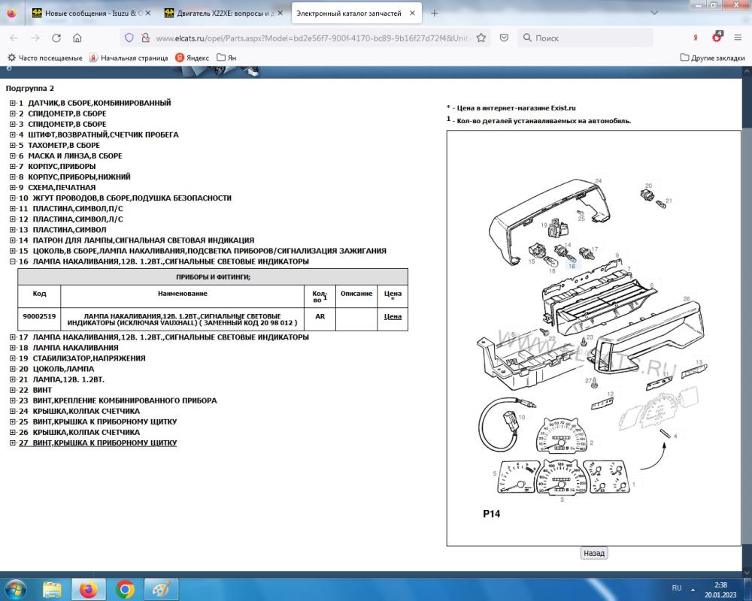Show hidden system tray icons
Viewport: 752px width, 601px height.
tap(693, 589)
